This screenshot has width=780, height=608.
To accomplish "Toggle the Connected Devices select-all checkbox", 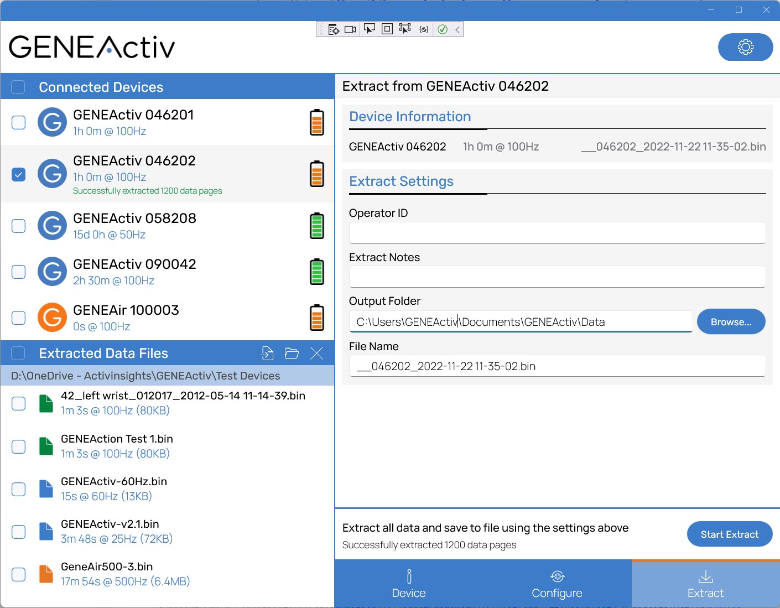I will pos(17,87).
